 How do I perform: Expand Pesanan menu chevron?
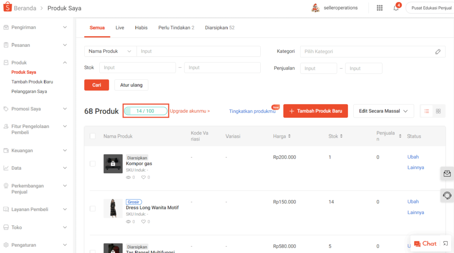65,45
